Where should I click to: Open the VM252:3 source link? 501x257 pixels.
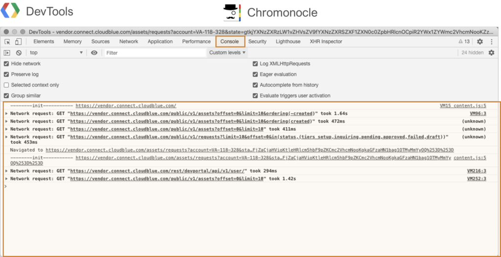(477, 179)
